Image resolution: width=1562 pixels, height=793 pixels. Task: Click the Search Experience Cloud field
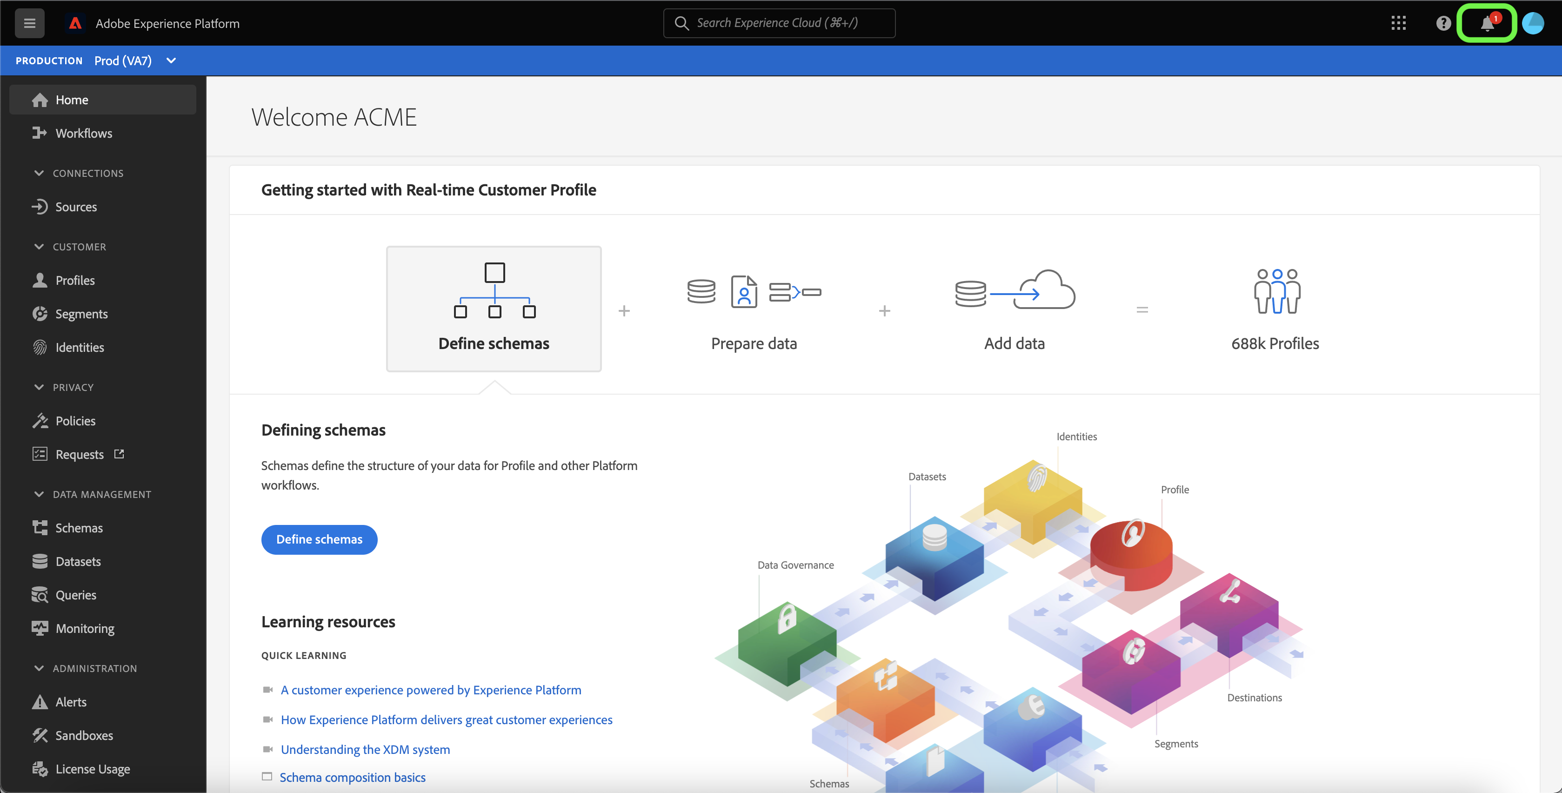(x=779, y=23)
